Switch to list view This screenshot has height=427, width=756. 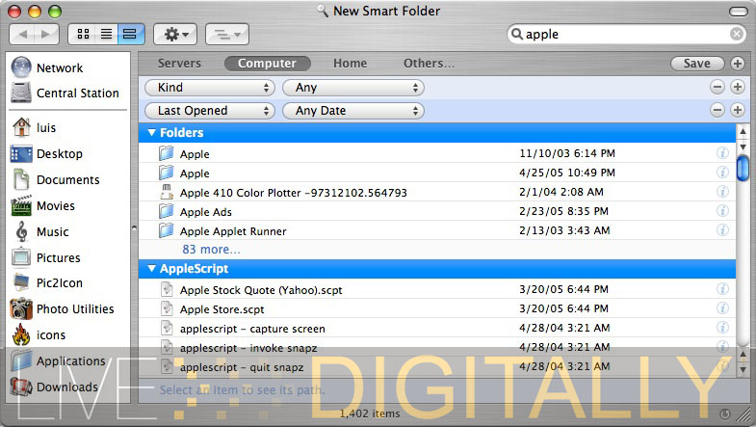click(x=106, y=34)
